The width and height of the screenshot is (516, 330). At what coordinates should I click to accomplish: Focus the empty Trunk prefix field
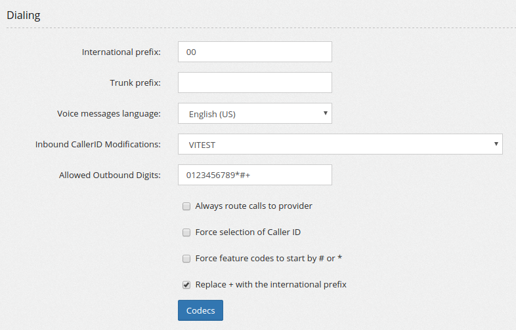(255, 82)
